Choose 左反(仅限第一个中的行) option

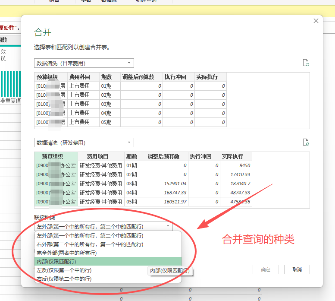click(108, 270)
